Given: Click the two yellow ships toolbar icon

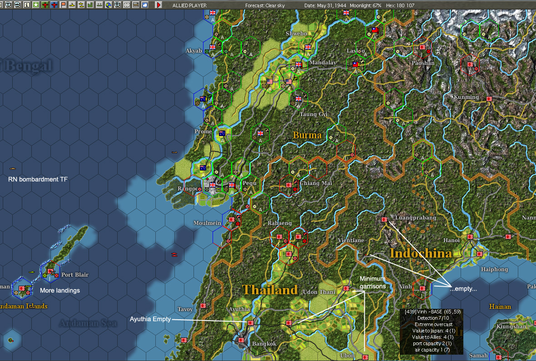Looking at the screenshot, I should (81, 5).
